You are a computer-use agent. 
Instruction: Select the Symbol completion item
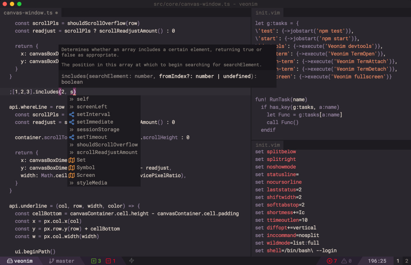[104, 168]
